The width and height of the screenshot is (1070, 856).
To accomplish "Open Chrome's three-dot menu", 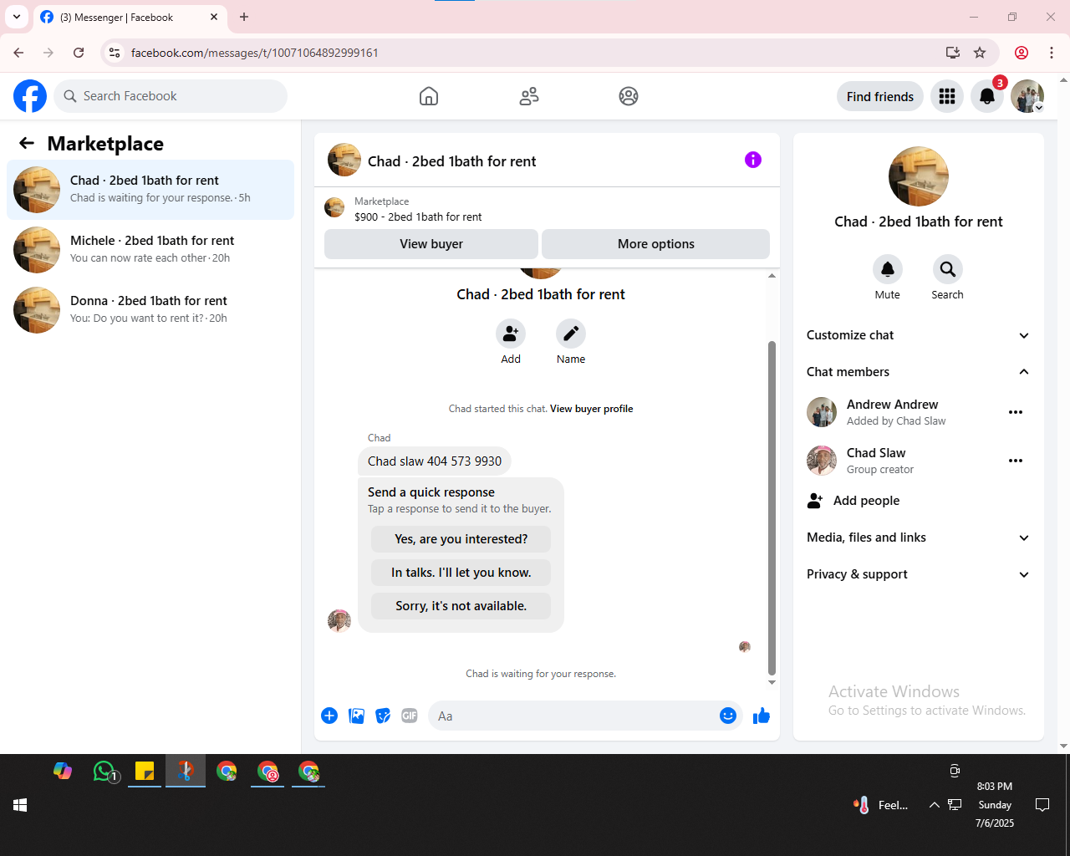I will pyautogui.click(x=1052, y=53).
